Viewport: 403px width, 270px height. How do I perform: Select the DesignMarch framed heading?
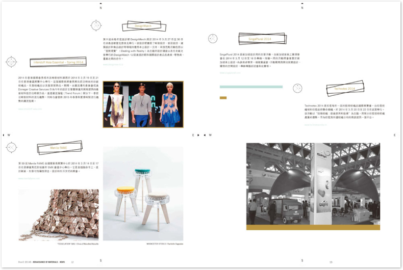144,26
